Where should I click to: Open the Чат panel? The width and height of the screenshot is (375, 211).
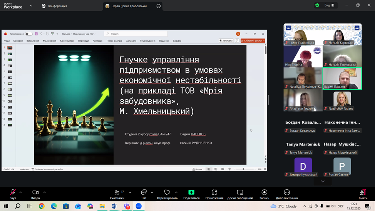144,194
